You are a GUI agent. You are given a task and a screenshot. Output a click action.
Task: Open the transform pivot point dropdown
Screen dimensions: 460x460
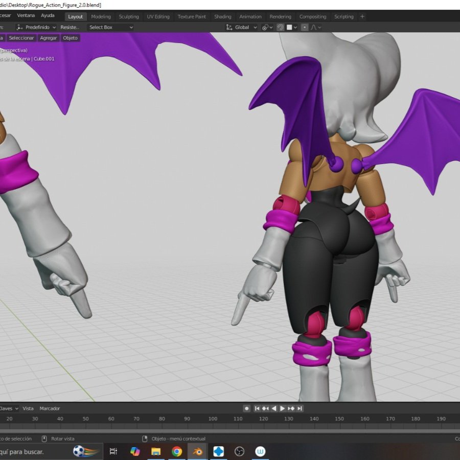267,27
